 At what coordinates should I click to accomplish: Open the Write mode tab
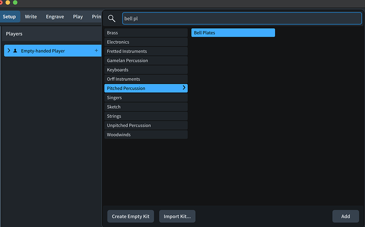point(31,16)
